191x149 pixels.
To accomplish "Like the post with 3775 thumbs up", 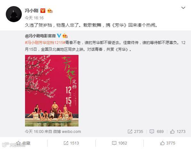I will (x=168, y=143).
